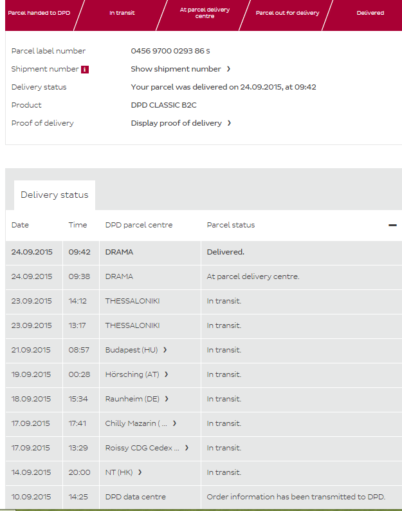
Task: Click the chevron next to Display proof of delivery
Action: point(230,123)
